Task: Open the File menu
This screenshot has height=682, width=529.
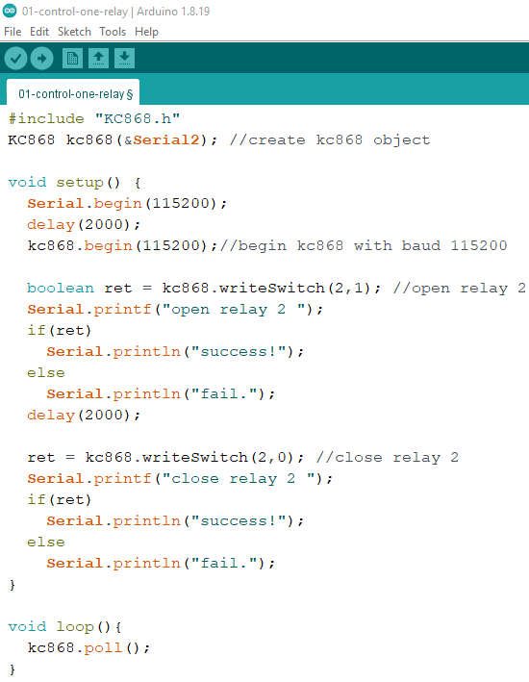Action: point(13,32)
